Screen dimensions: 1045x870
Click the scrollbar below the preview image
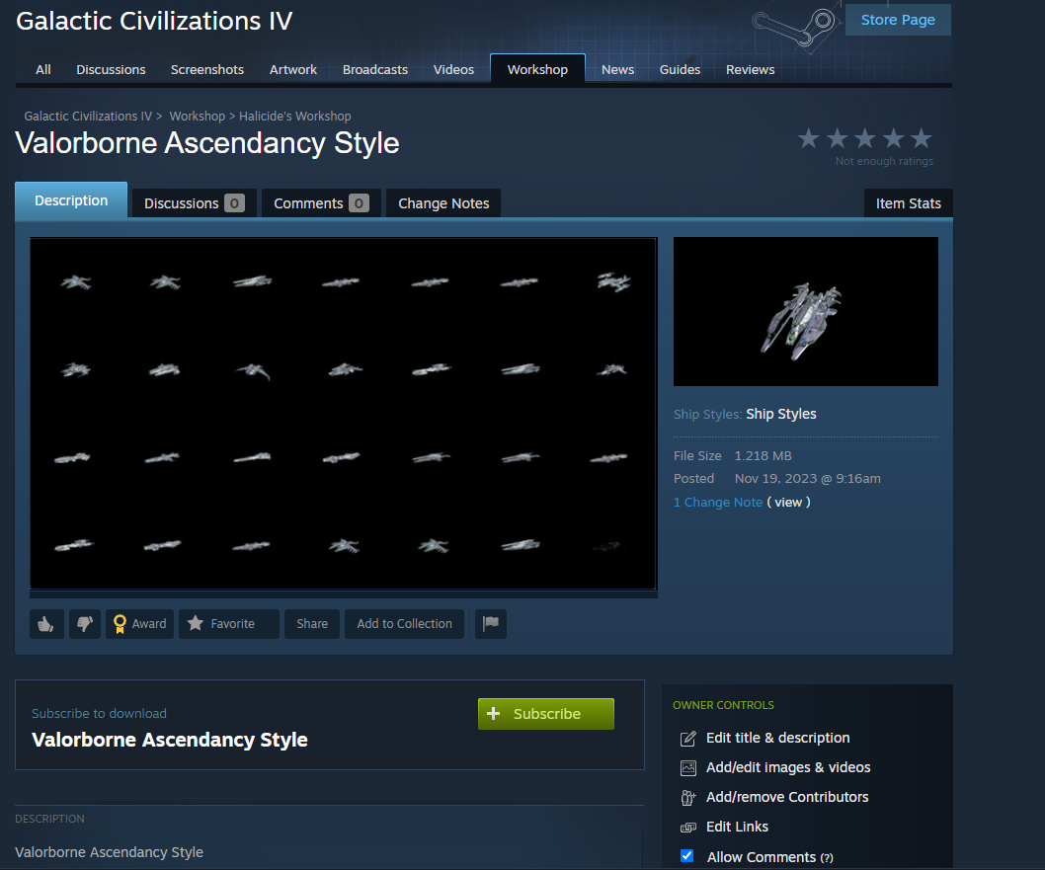pos(343,594)
